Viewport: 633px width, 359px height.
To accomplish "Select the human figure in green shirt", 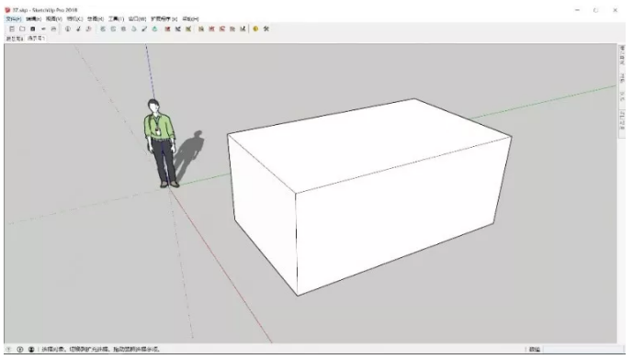I will pyautogui.click(x=161, y=143).
